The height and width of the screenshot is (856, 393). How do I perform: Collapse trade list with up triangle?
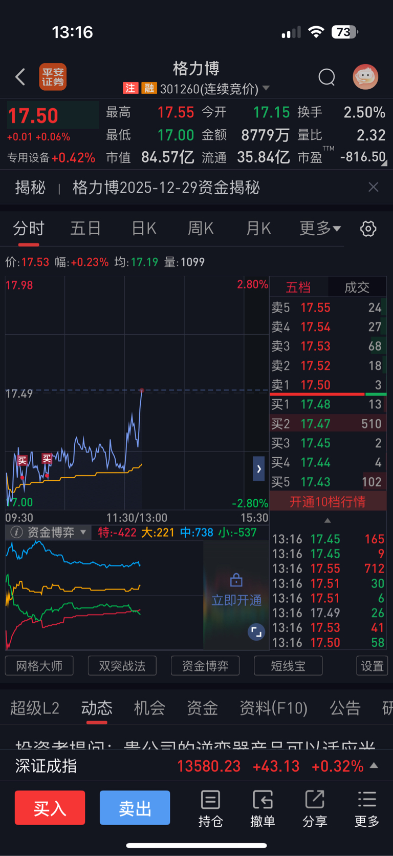point(327,520)
